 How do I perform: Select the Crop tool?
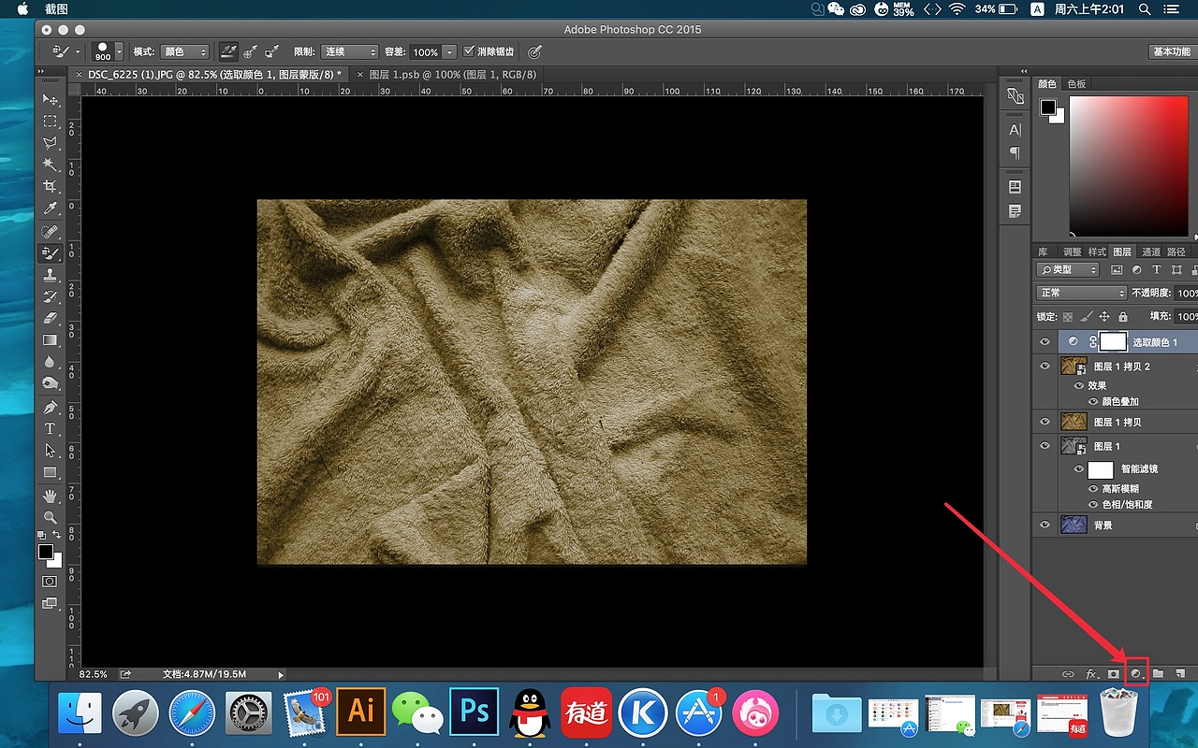50,186
